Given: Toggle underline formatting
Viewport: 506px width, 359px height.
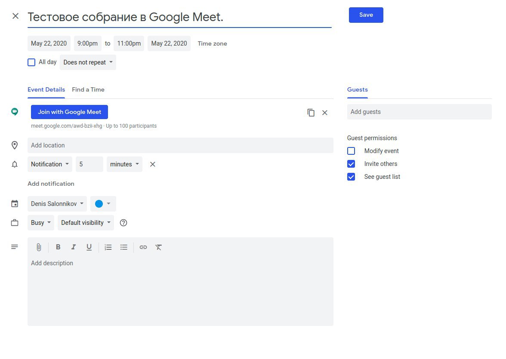Looking at the screenshot, I should (x=89, y=247).
